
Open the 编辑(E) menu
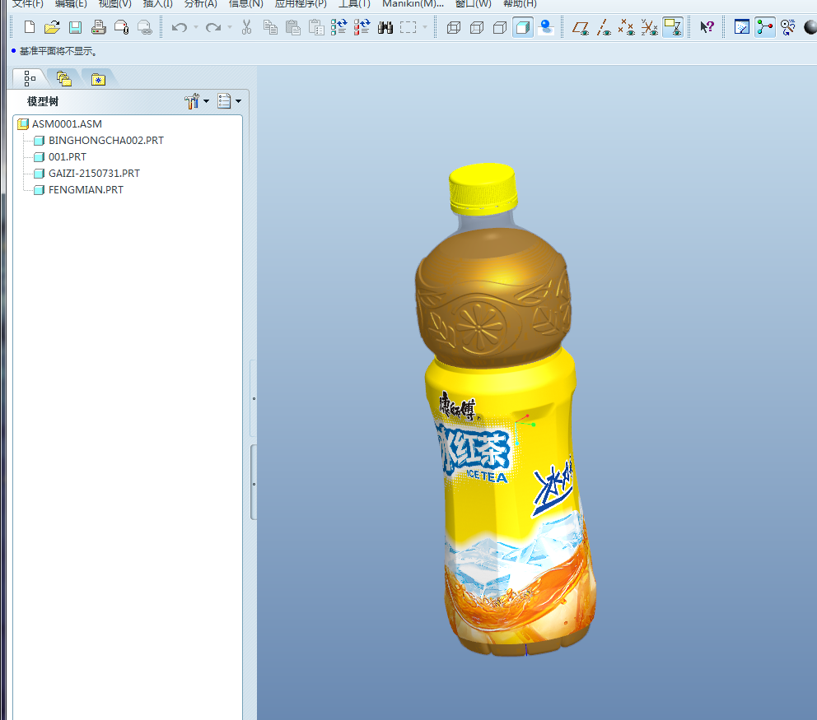[71, 4]
